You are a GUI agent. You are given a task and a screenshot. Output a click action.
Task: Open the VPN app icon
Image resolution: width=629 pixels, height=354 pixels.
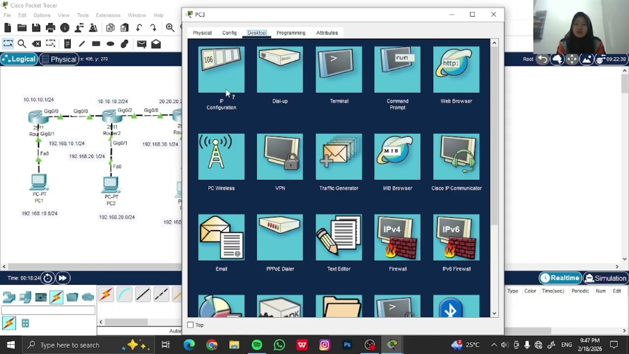[x=280, y=157]
